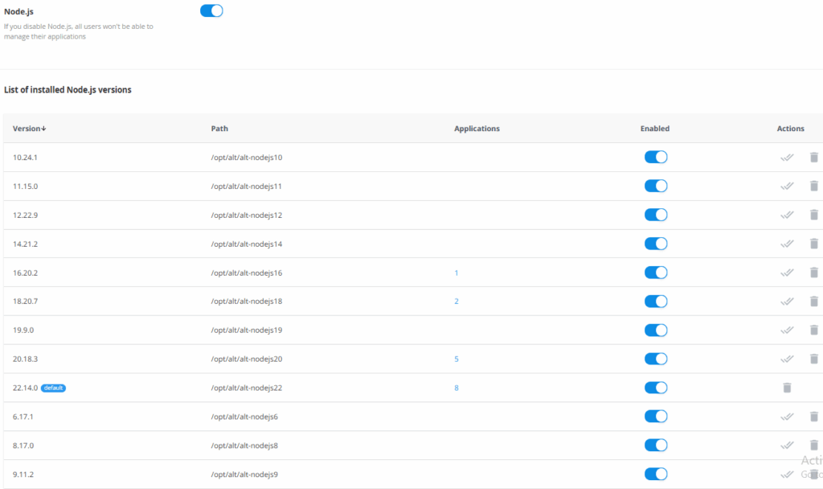Disable the master Node.js toggle
823x489 pixels.
(211, 10)
